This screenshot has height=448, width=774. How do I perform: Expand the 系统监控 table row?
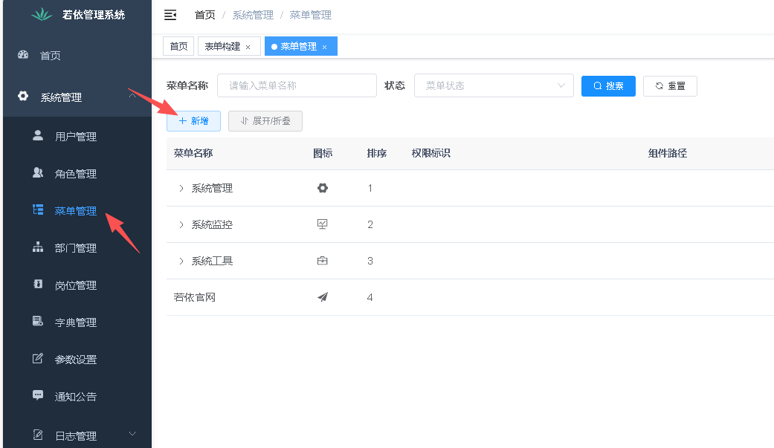pos(181,224)
